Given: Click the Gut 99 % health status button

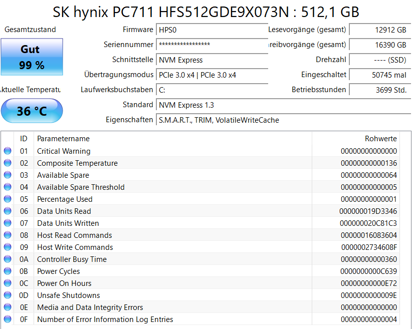Looking at the screenshot, I should point(32,57).
